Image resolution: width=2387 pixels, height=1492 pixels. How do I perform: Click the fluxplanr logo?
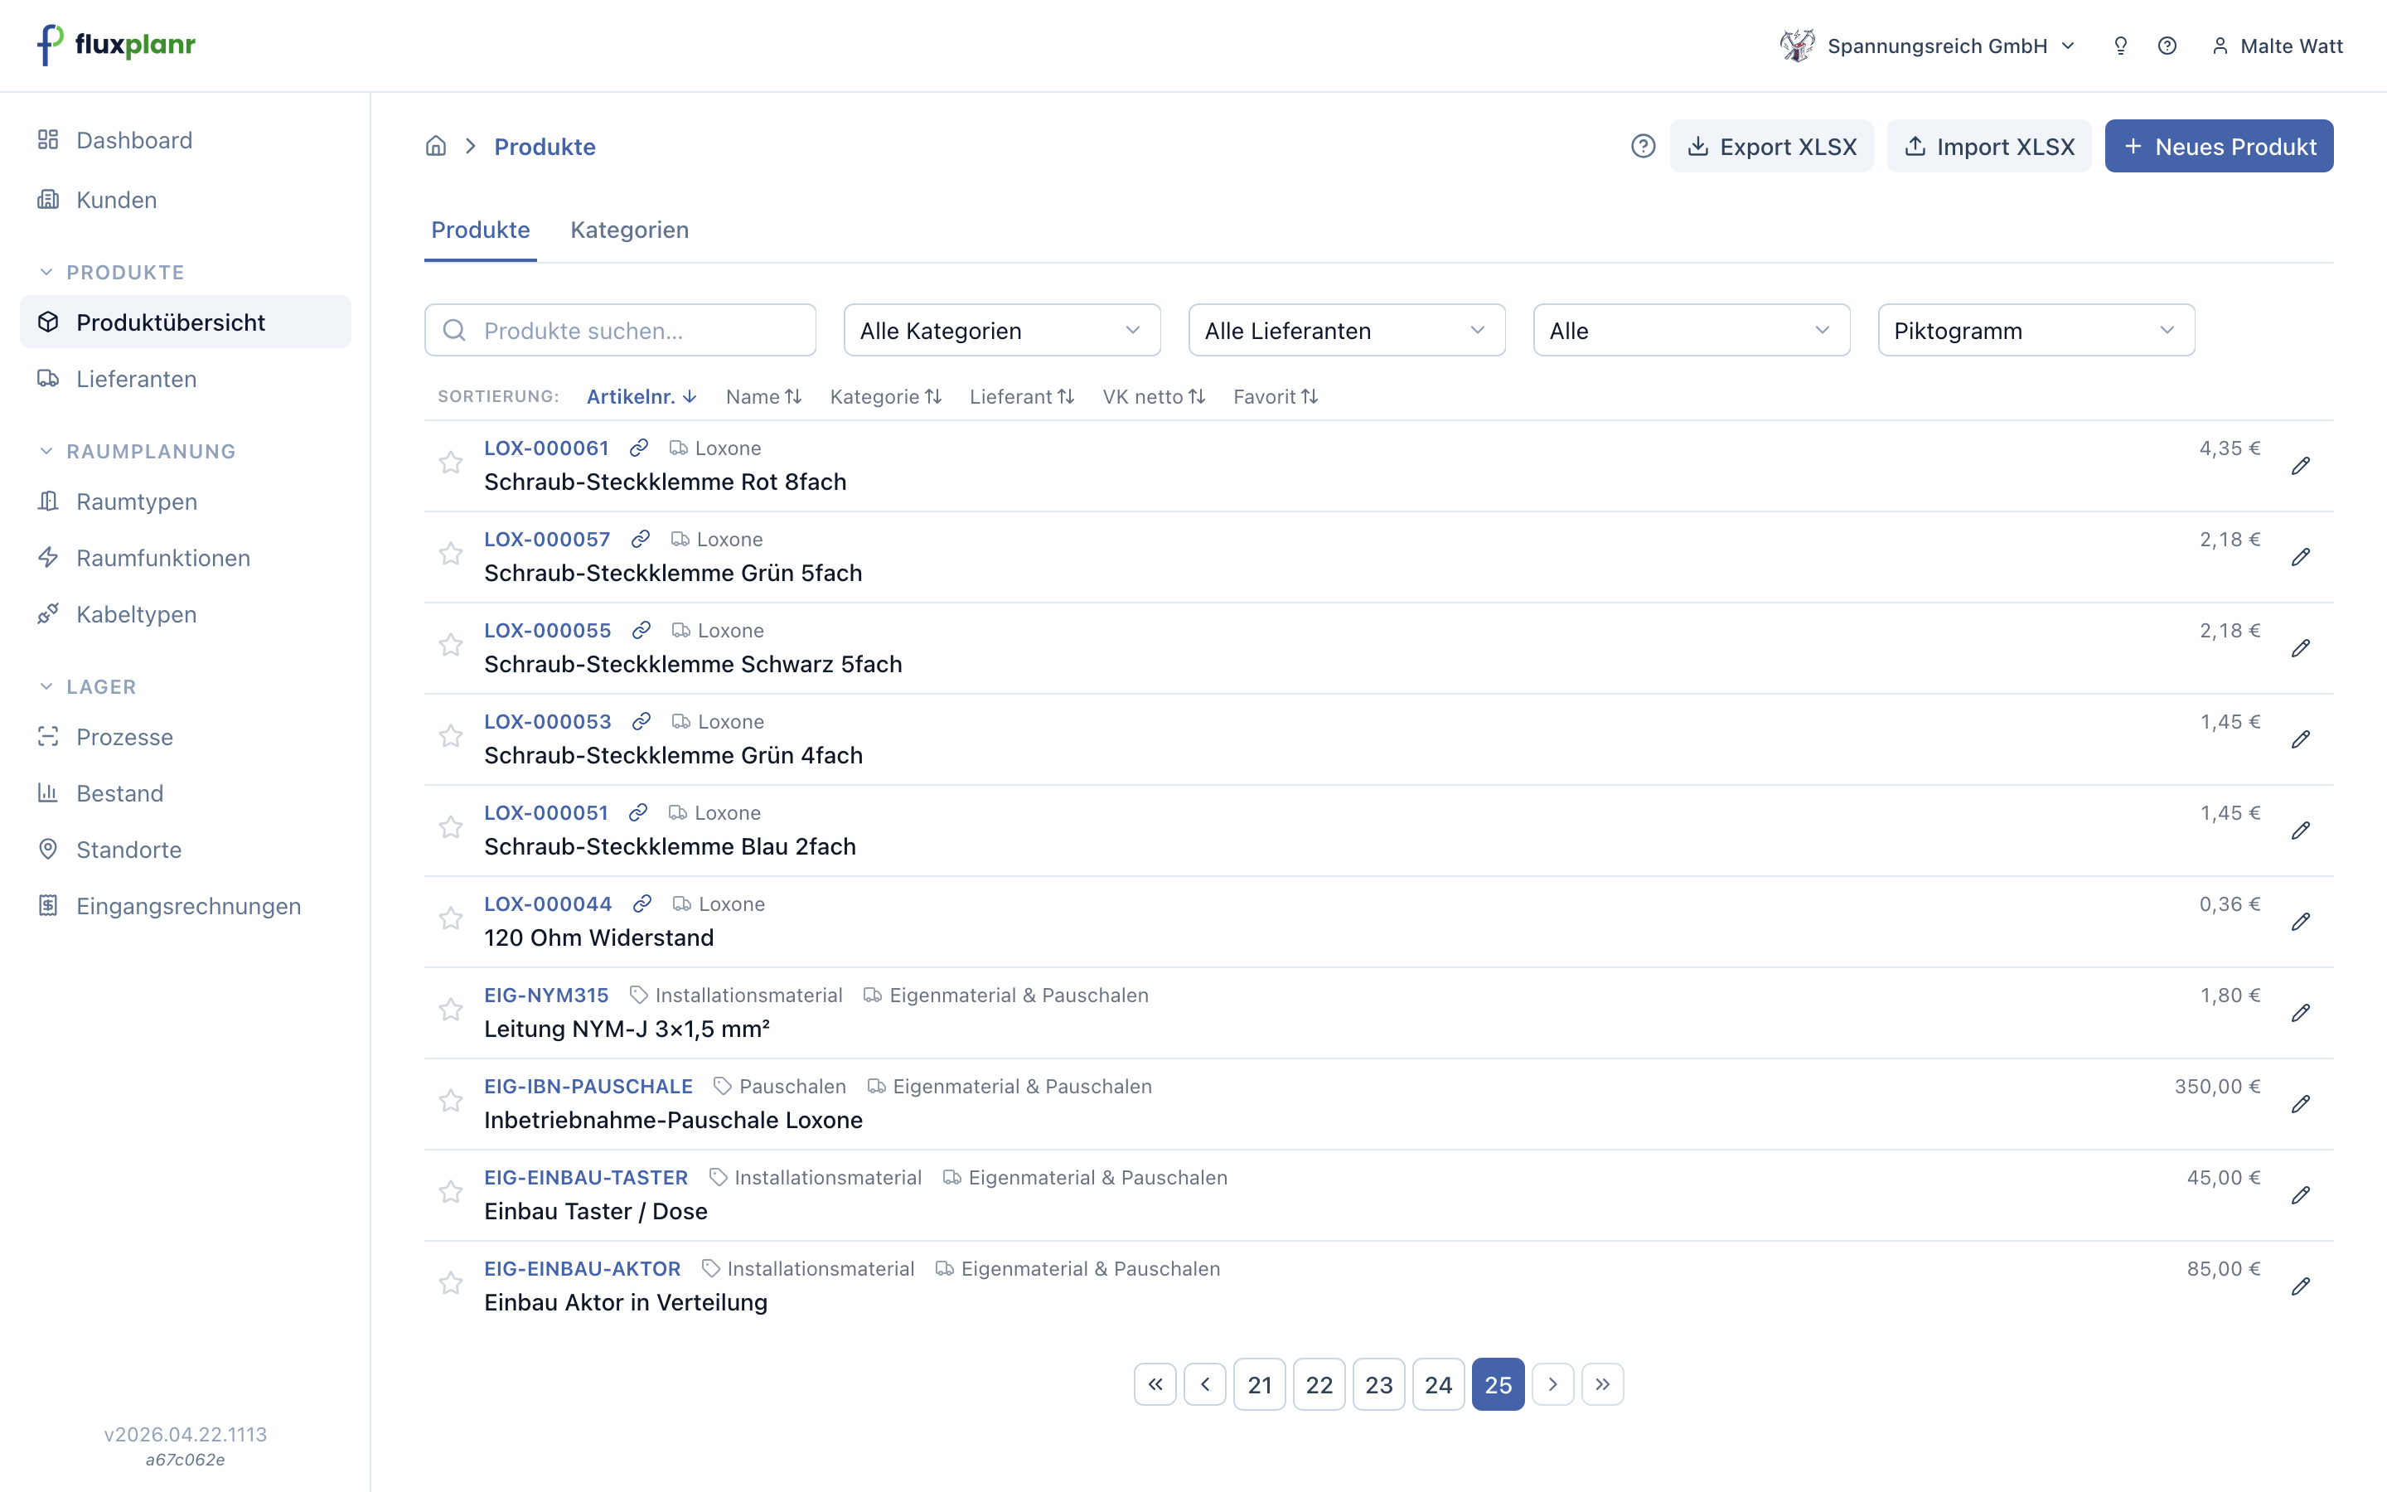tap(116, 45)
